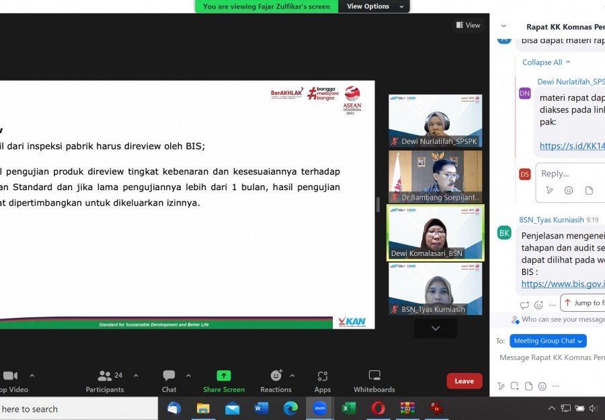Click attach file icon in chat compose toolbar
The width and height of the screenshot is (605, 420).
pos(528,386)
